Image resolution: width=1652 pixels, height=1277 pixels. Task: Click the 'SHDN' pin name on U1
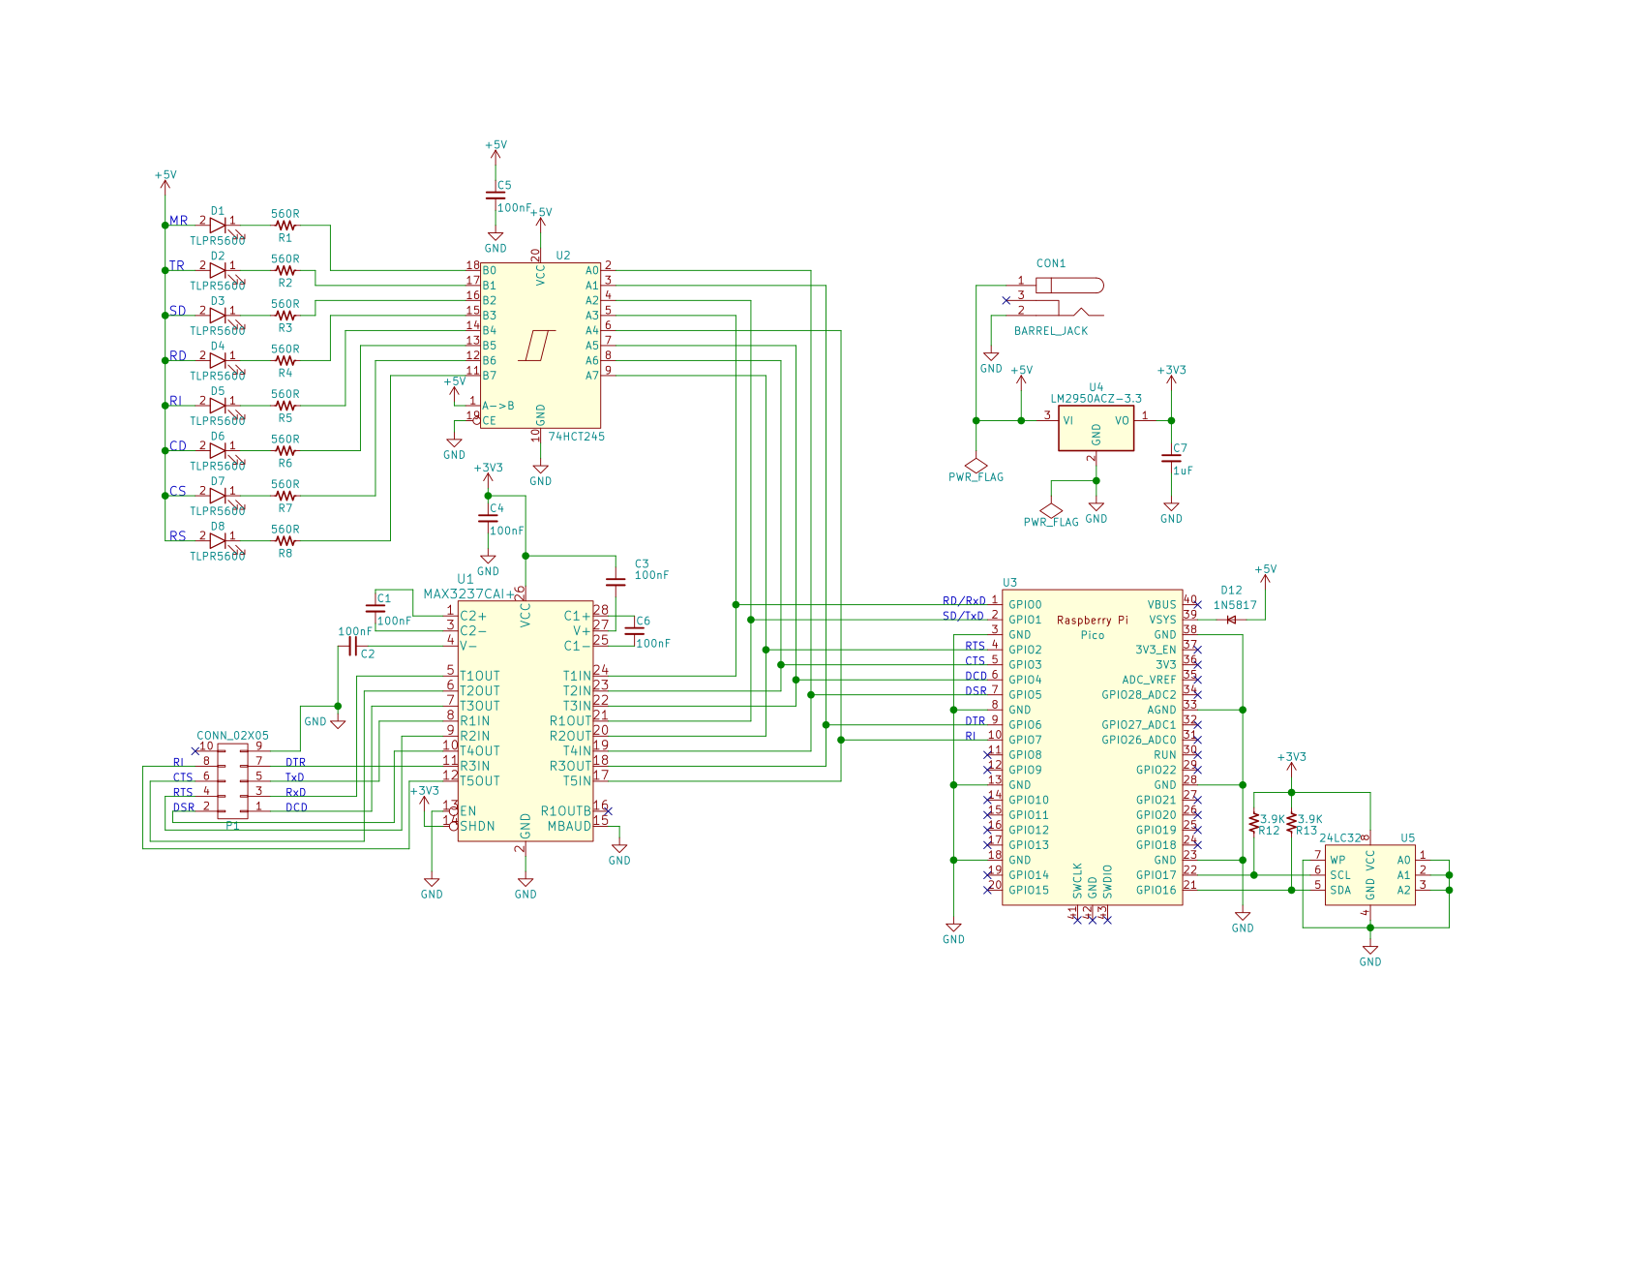pos(478,826)
